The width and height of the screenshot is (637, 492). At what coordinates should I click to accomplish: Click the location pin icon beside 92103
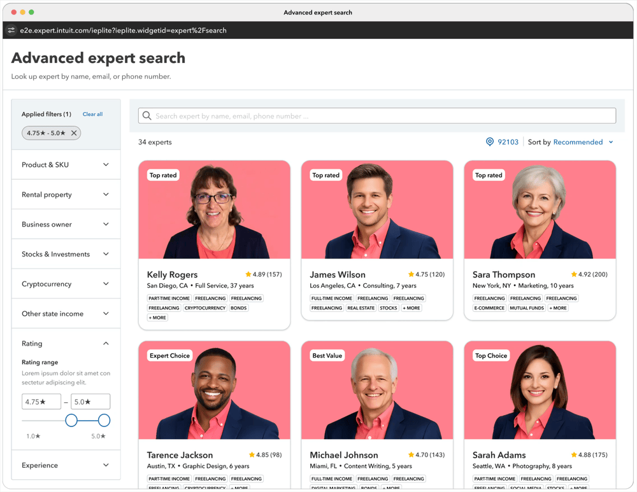[x=490, y=142]
